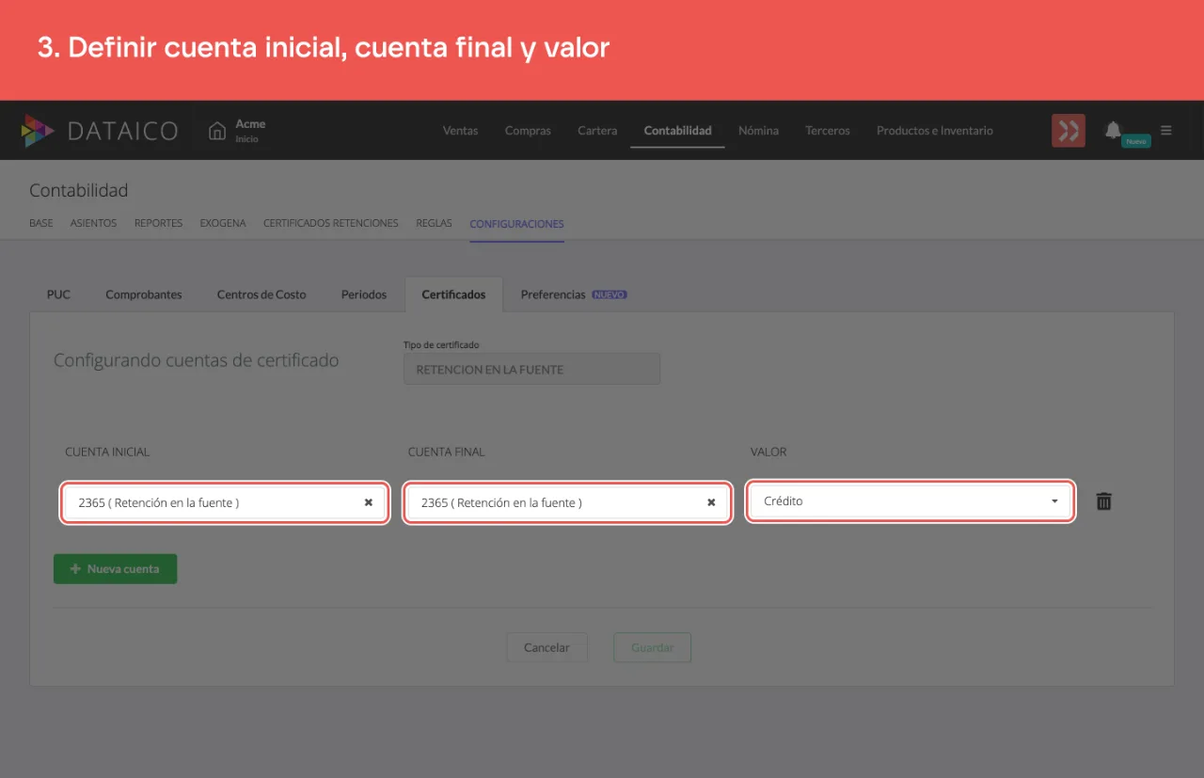Open the Contabilidad menu

[677, 131]
